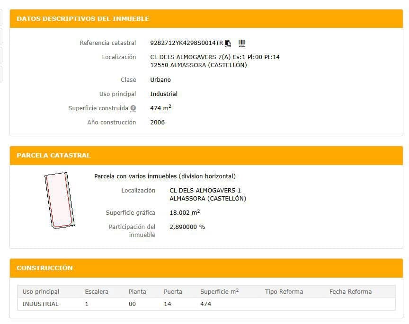Click the Escalera column header
Image resolution: width=409 pixels, height=324 pixels.
pos(97,291)
